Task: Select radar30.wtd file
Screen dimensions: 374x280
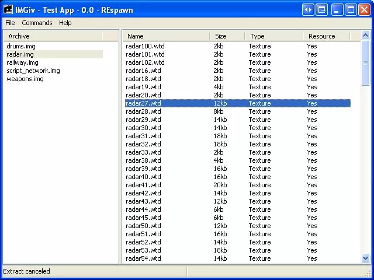Action: 238,128
